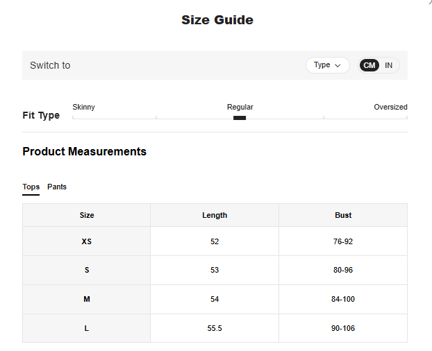Select the Tops tab
This screenshot has width=432, height=351.
[31, 187]
